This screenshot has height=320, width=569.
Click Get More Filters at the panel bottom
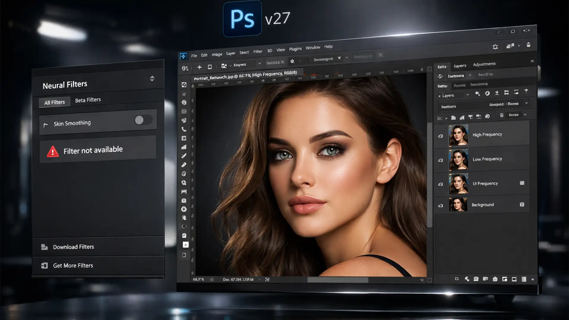[73, 265]
